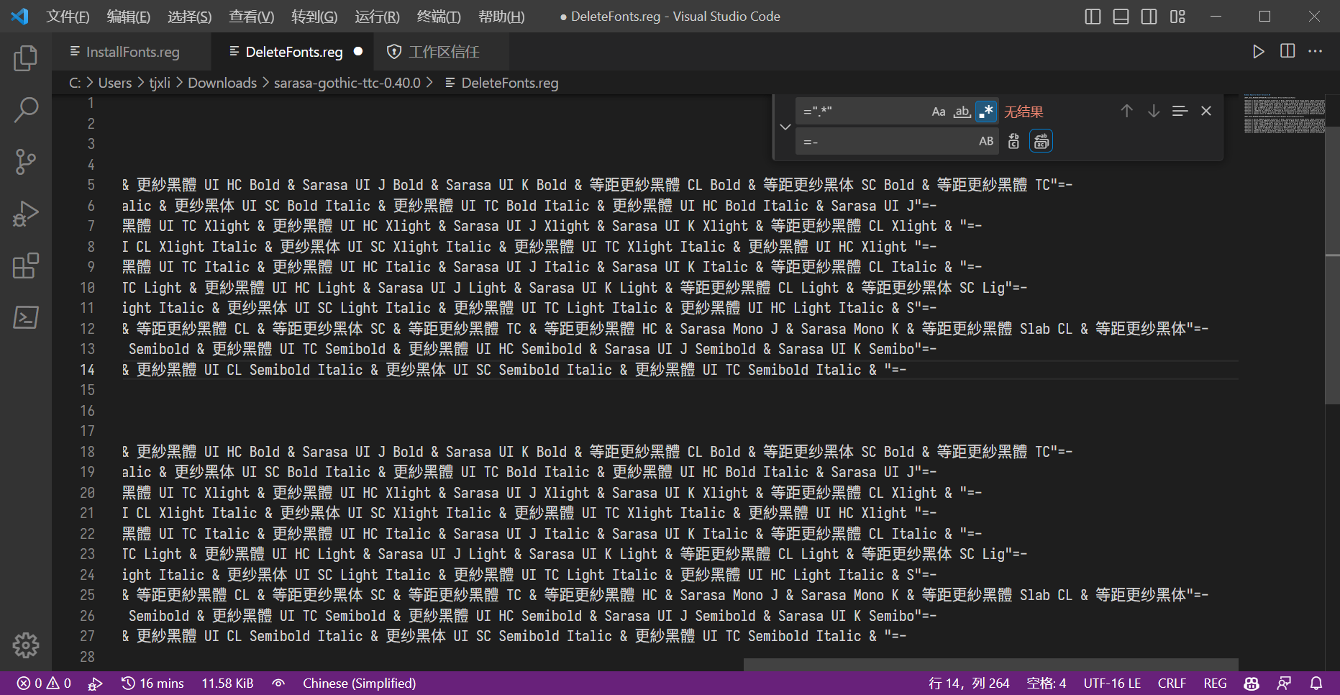Open the Search view in the activity bar
The width and height of the screenshot is (1340, 695).
[x=26, y=109]
